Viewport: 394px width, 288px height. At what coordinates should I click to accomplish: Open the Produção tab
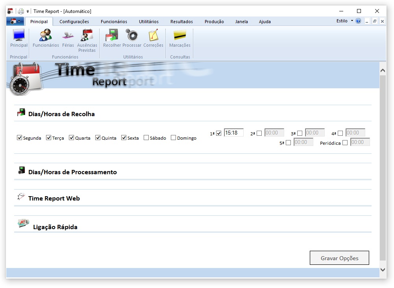(214, 22)
